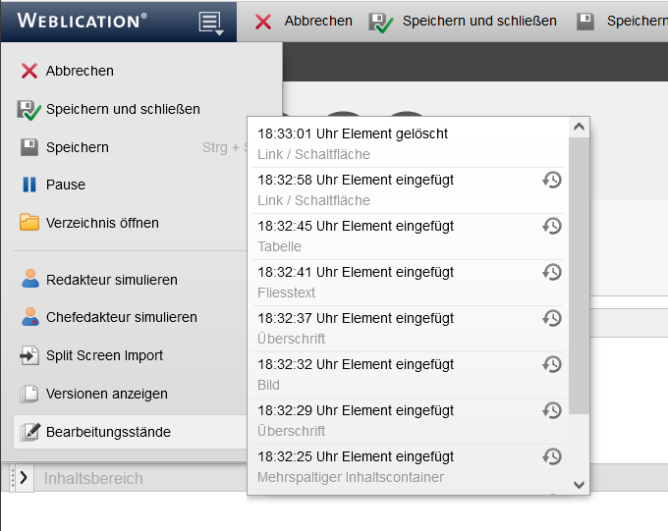This screenshot has width=668, height=531.
Task: Select Redakteur simulieren user icon
Action: tap(29, 280)
